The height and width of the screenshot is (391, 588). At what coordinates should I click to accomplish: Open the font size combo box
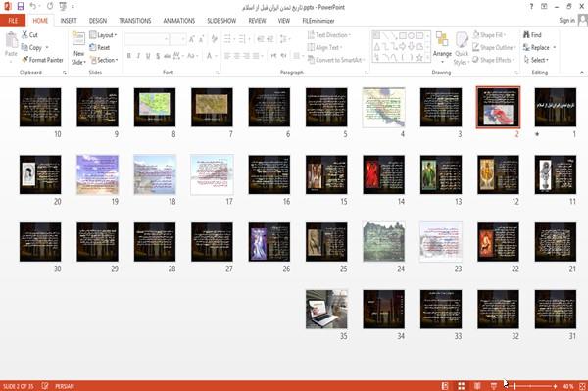pos(177,39)
